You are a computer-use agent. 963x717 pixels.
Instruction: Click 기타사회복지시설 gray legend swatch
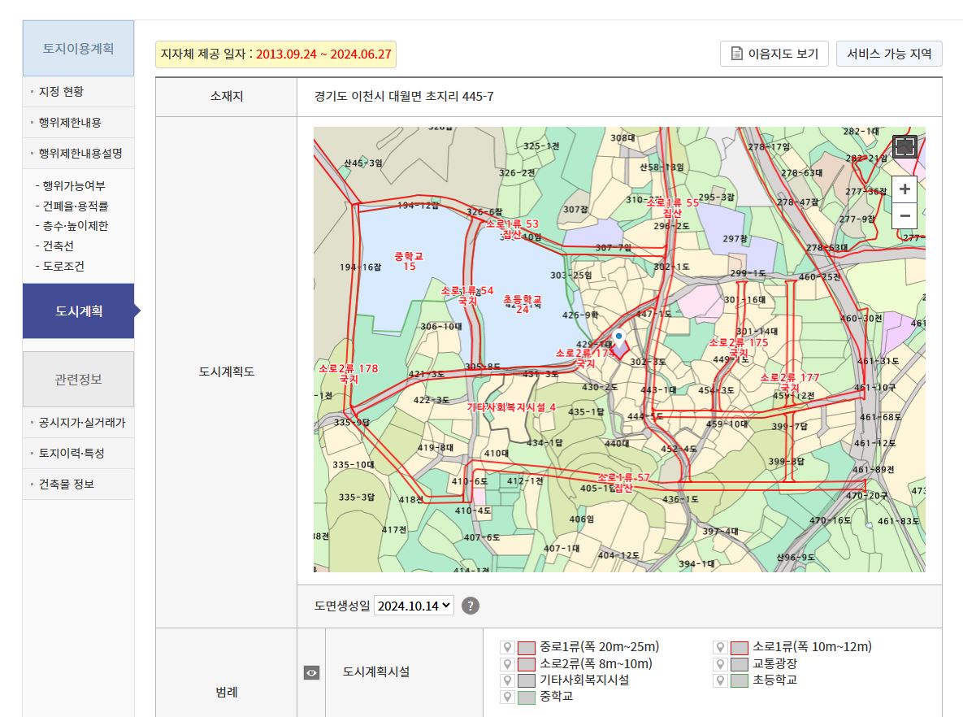click(527, 680)
